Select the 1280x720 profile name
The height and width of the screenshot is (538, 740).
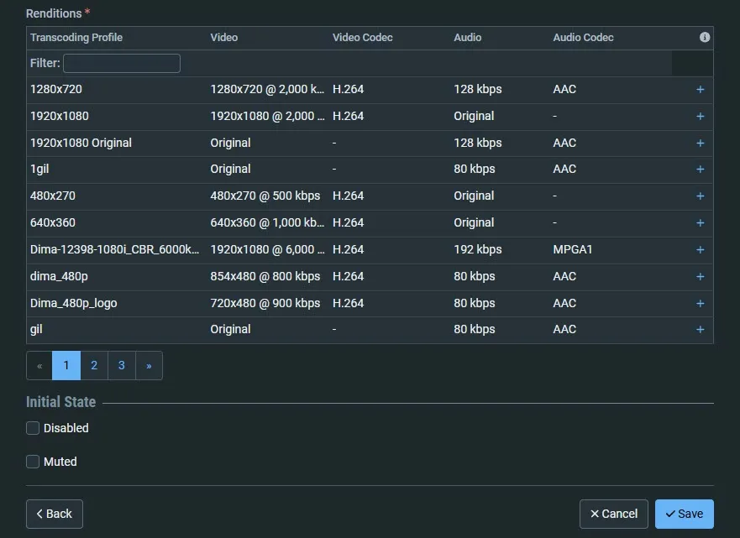(x=56, y=90)
